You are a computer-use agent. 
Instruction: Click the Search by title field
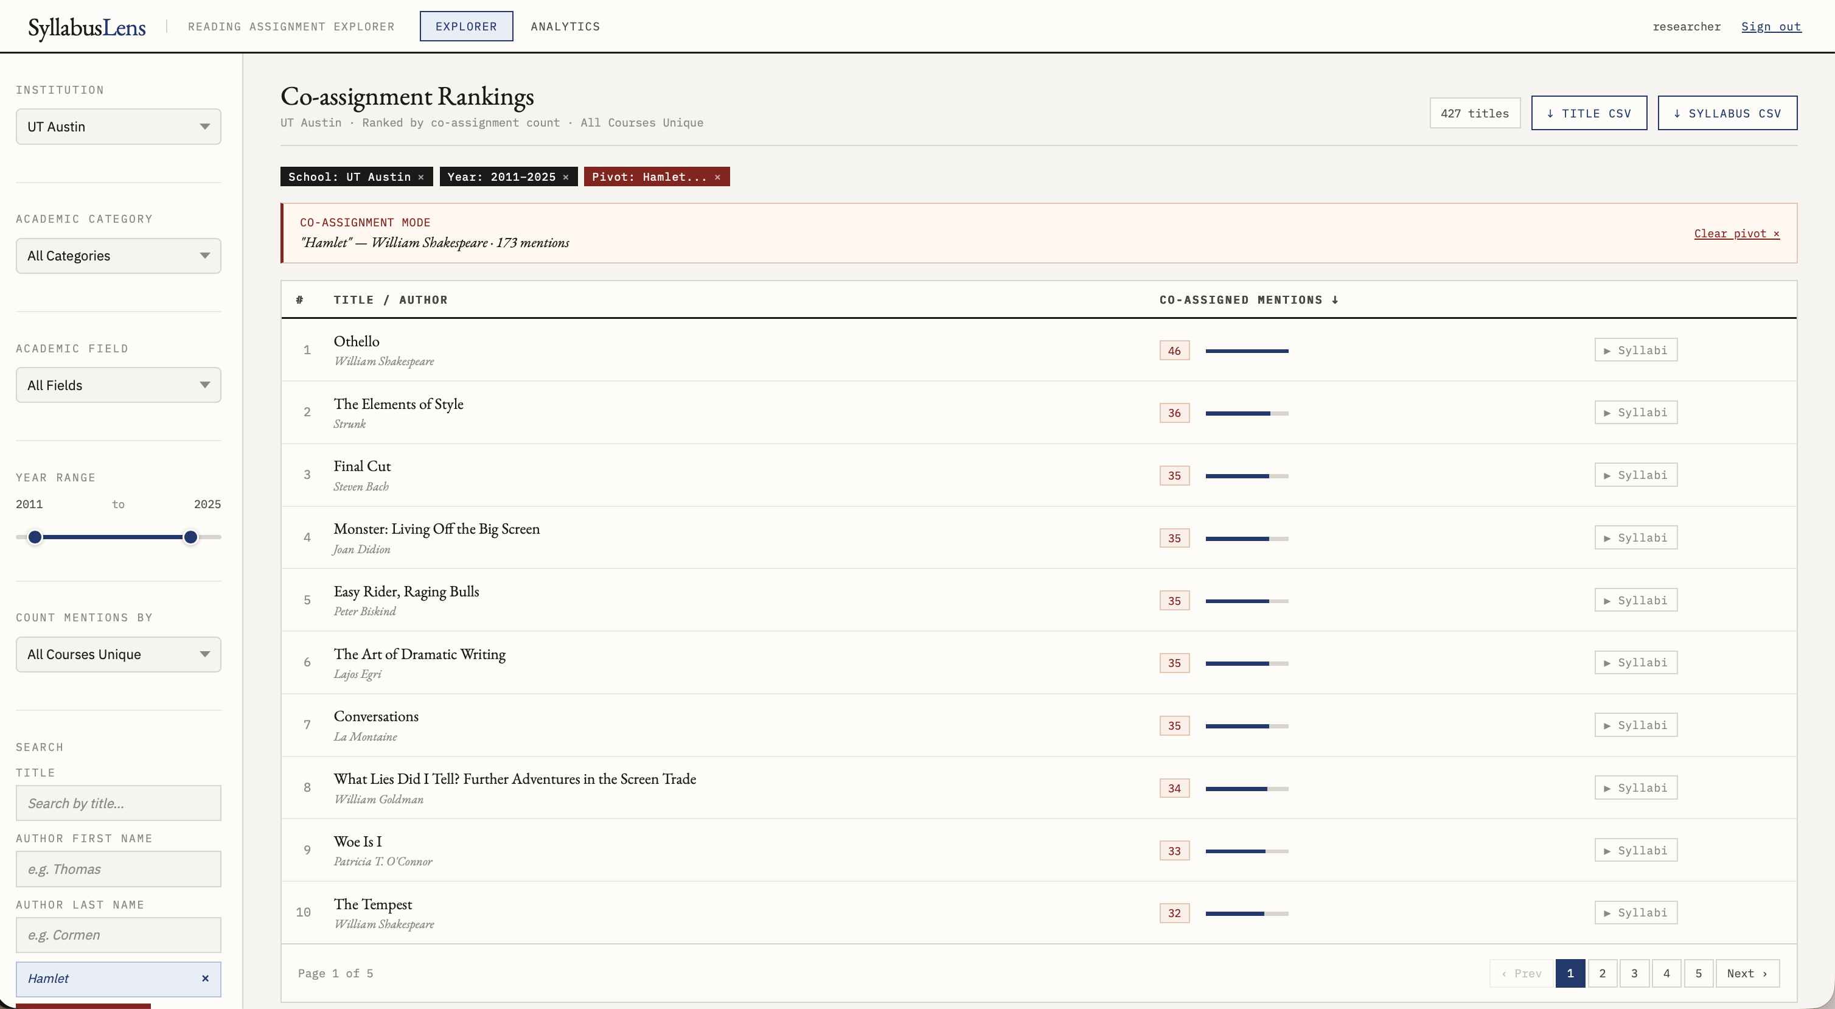118,803
